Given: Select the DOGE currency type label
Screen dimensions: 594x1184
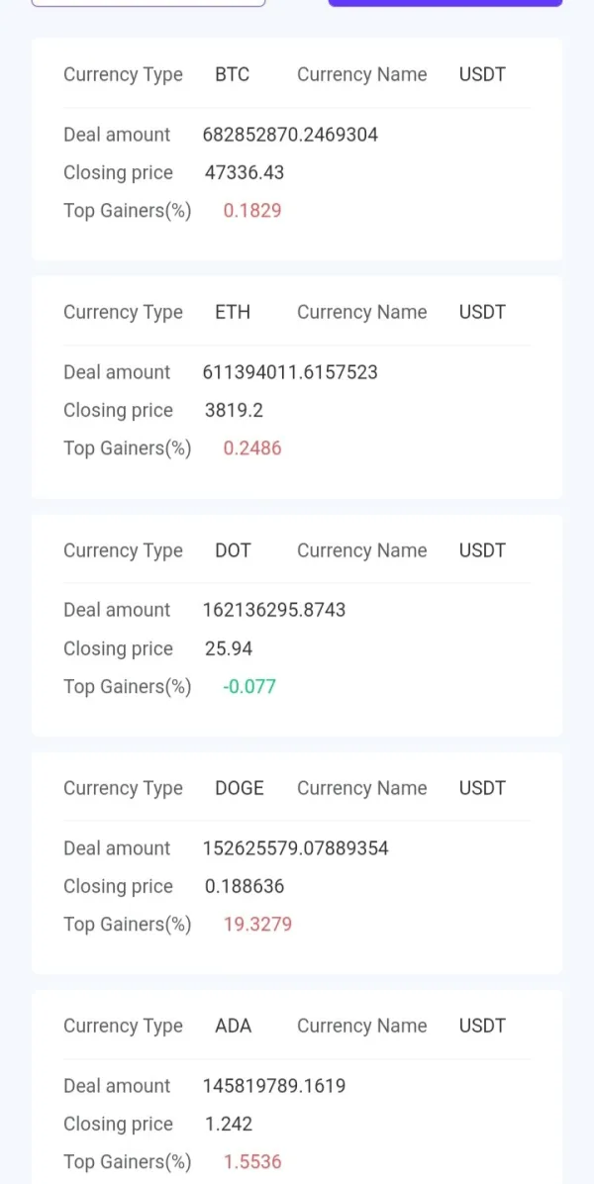Looking at the screenshot, I should tap(240, 788).
